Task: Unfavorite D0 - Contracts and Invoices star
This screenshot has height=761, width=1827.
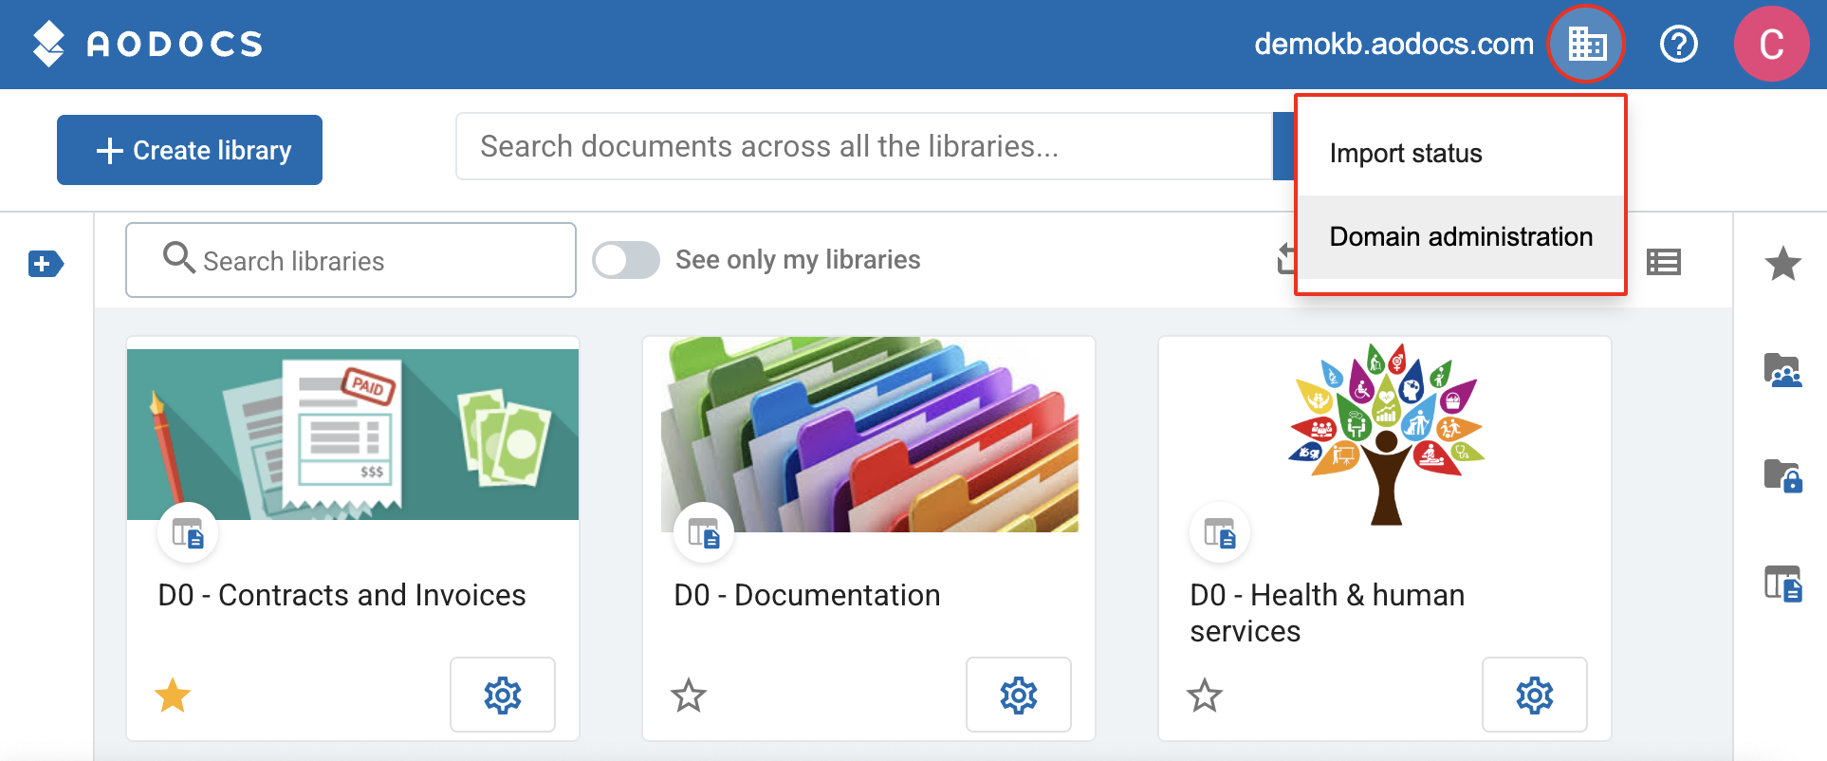Action: (173, 695)
